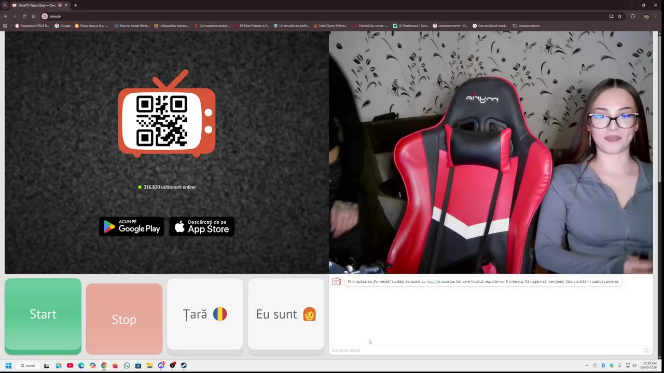The width and height of the screenshot is (664, 373).
Task: Open the Fizica clasa a-9-a bookmark
Action: (x=91, y=25)
